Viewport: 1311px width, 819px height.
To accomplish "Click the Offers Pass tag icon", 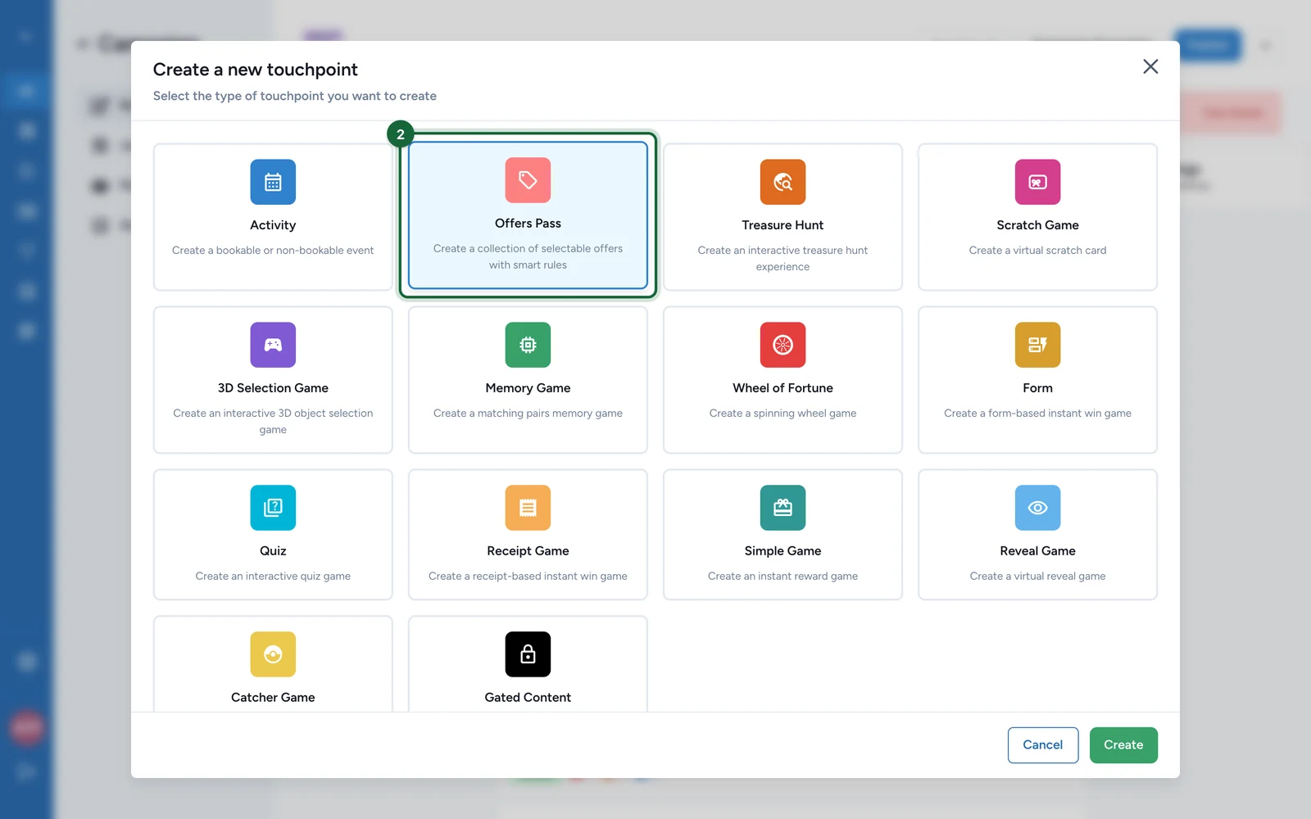I will point(528,180).
